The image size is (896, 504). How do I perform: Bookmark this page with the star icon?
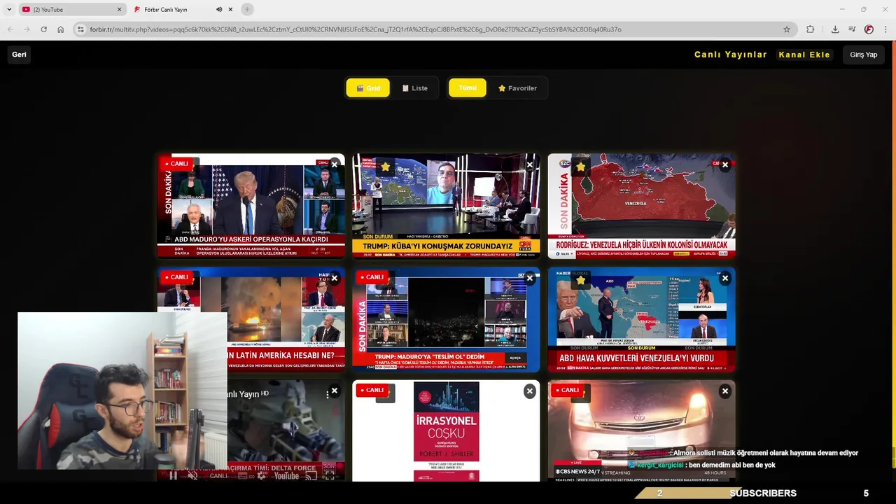point(787,29)
